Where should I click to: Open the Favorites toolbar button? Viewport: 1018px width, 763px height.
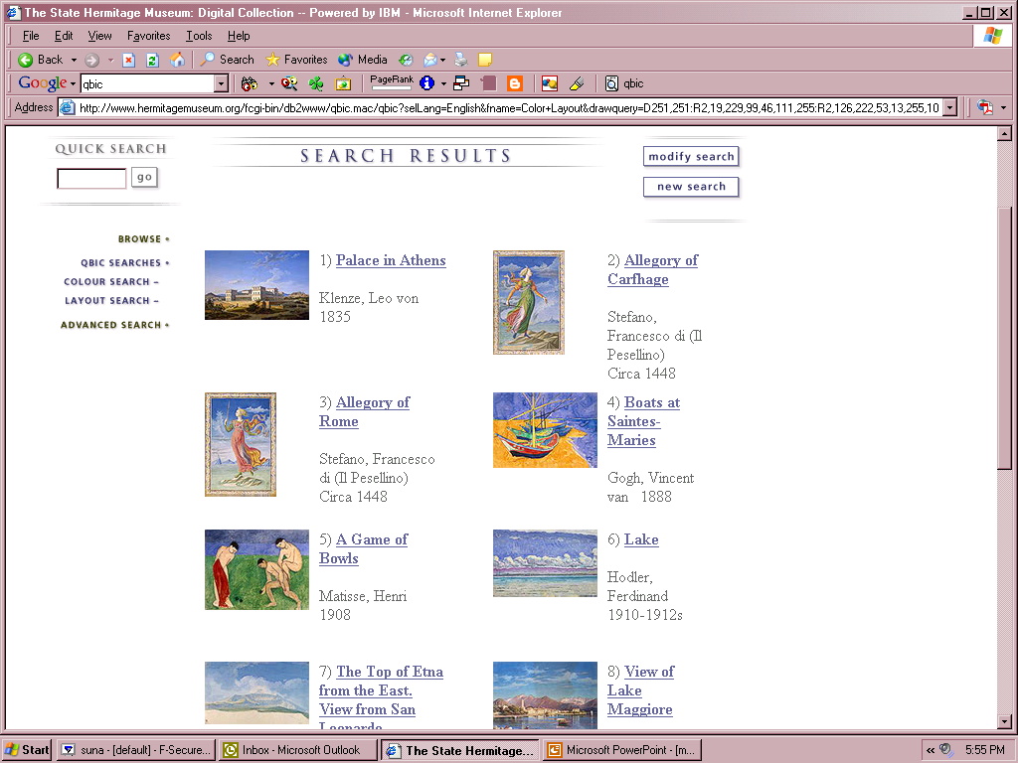coord(296,60)
